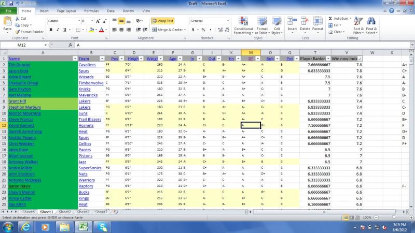Click the Top Align icon
Screen dimensions: 415x233
(x=114, y=21)
